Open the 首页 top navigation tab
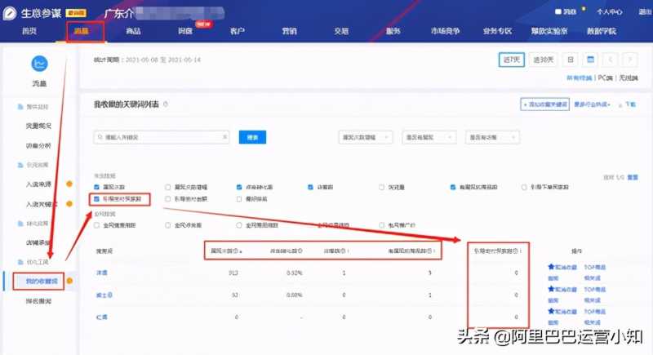This screenshot has height=355, width=653. [29, 31]
